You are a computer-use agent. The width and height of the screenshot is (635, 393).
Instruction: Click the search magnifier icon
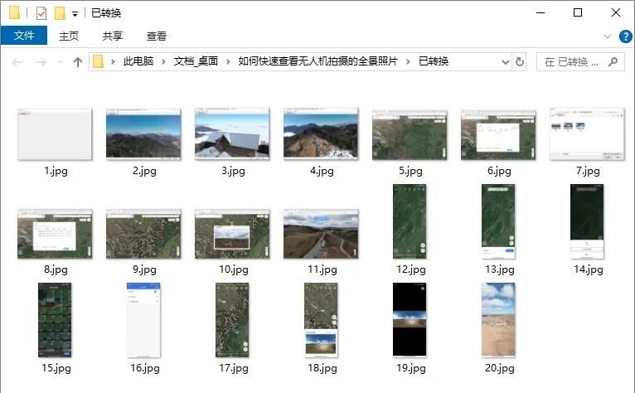point(613,61)
